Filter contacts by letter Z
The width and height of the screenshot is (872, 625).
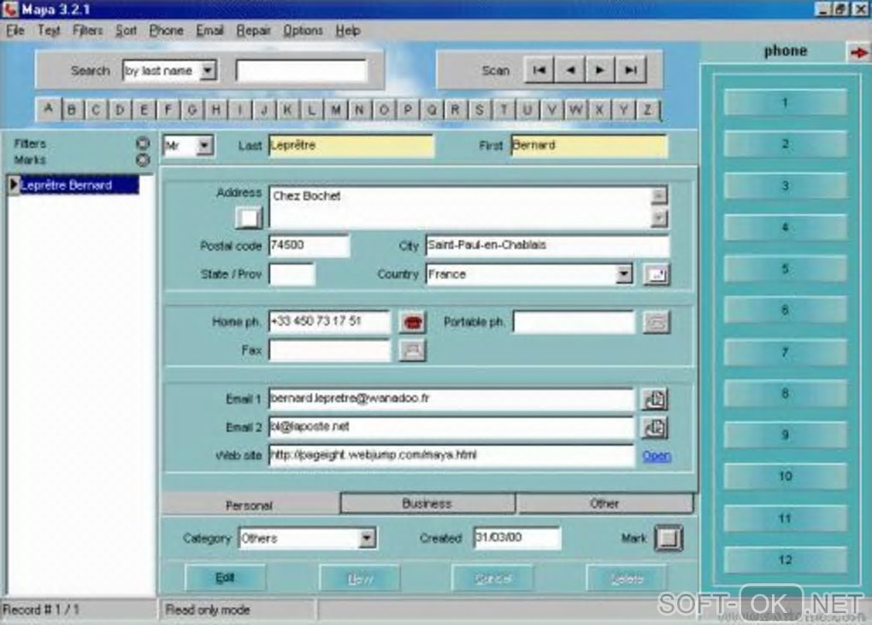pos(647,109)
